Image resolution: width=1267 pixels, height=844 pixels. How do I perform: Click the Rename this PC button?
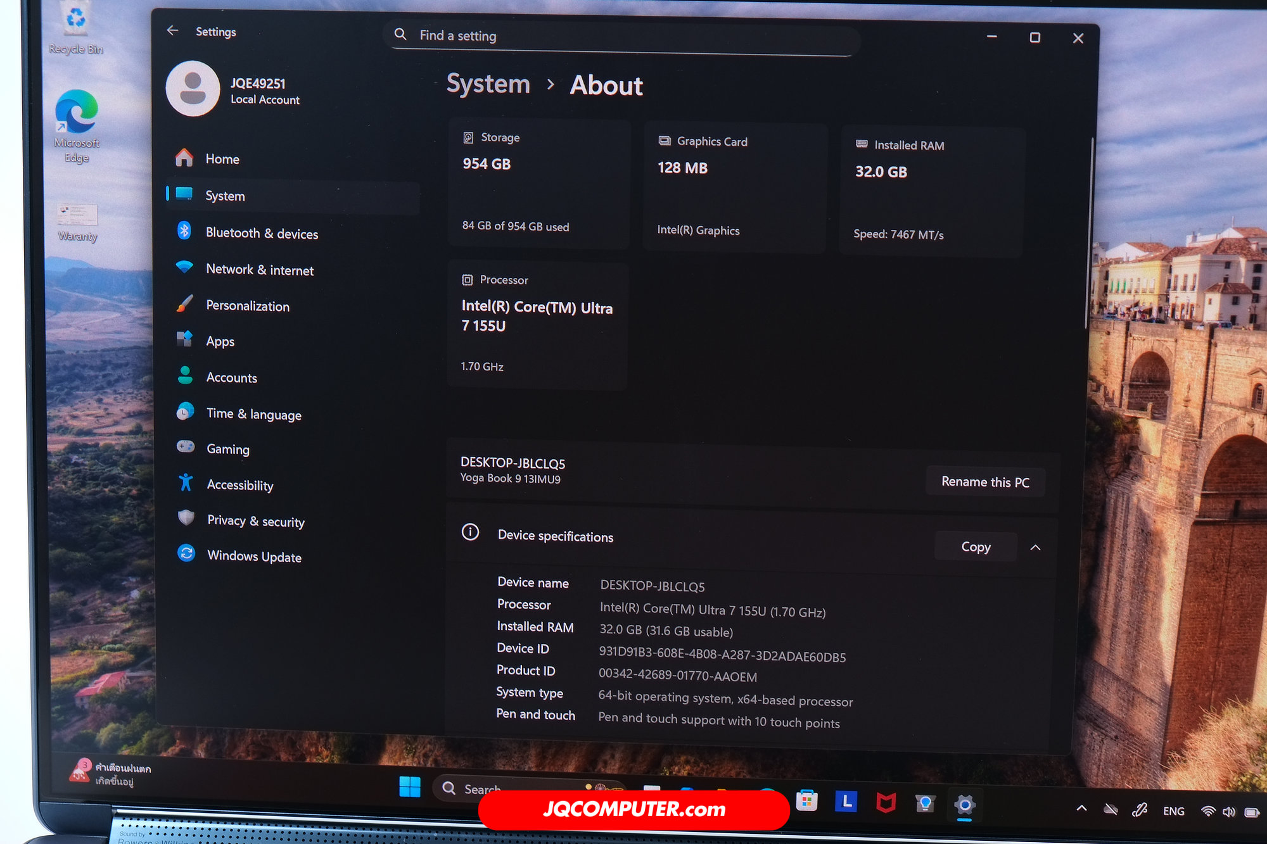(x=985, y=482)
